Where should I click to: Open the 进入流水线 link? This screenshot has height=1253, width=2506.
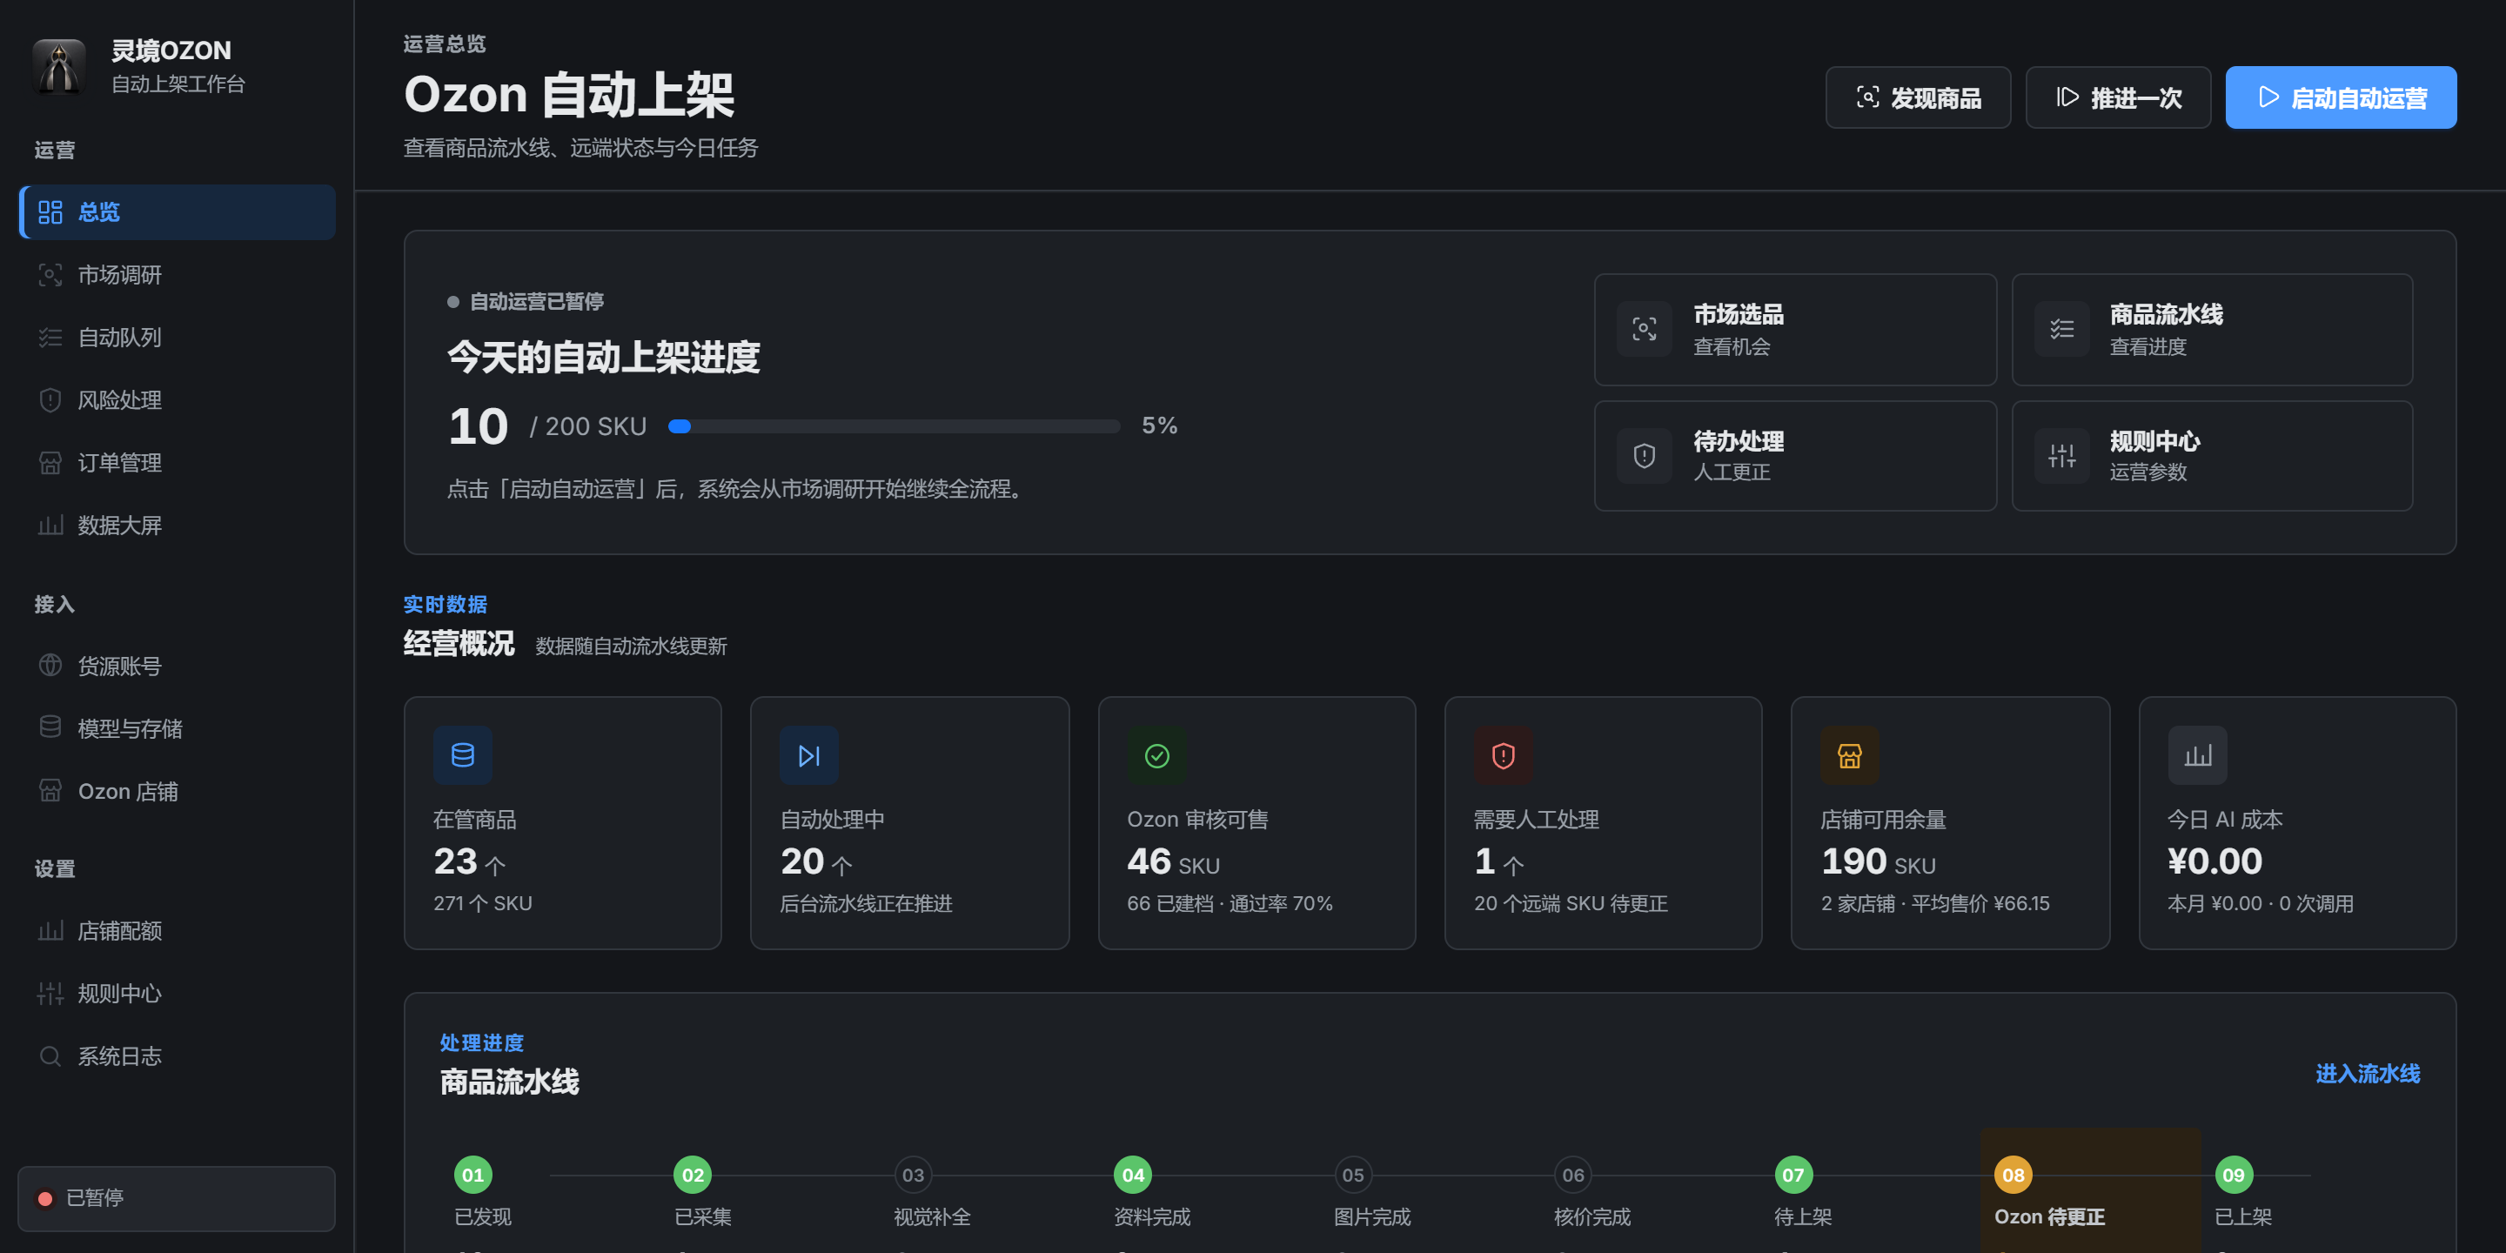click(x=2367, y=1073)
